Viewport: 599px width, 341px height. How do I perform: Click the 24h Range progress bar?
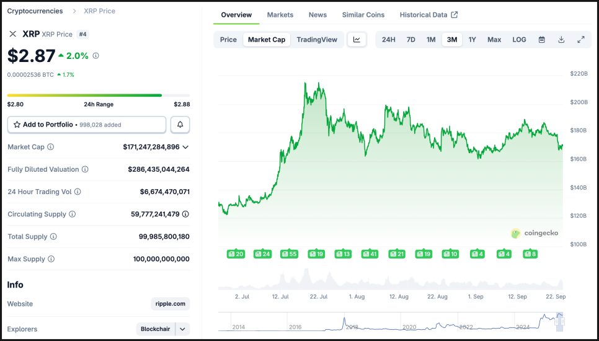tap(99, 95)
